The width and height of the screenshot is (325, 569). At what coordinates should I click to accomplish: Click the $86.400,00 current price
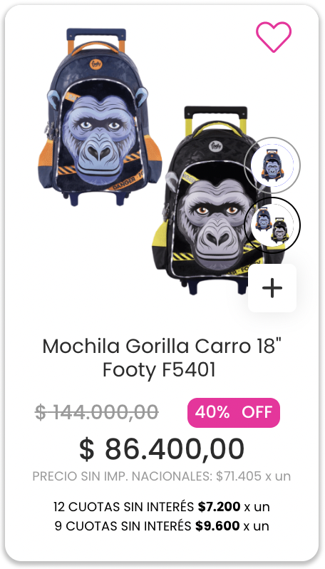click(x=162, y=449)
